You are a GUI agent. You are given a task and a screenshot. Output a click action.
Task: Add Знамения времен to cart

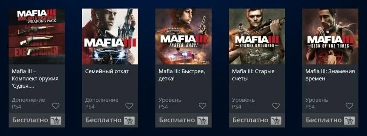coord(349,120)
